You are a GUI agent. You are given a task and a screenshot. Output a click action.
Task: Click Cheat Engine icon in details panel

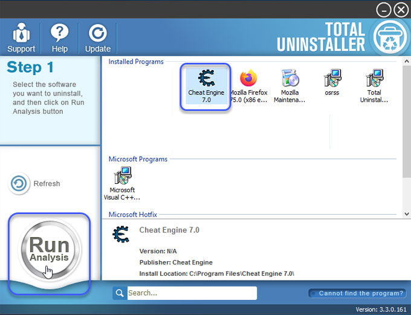[121, 234]
